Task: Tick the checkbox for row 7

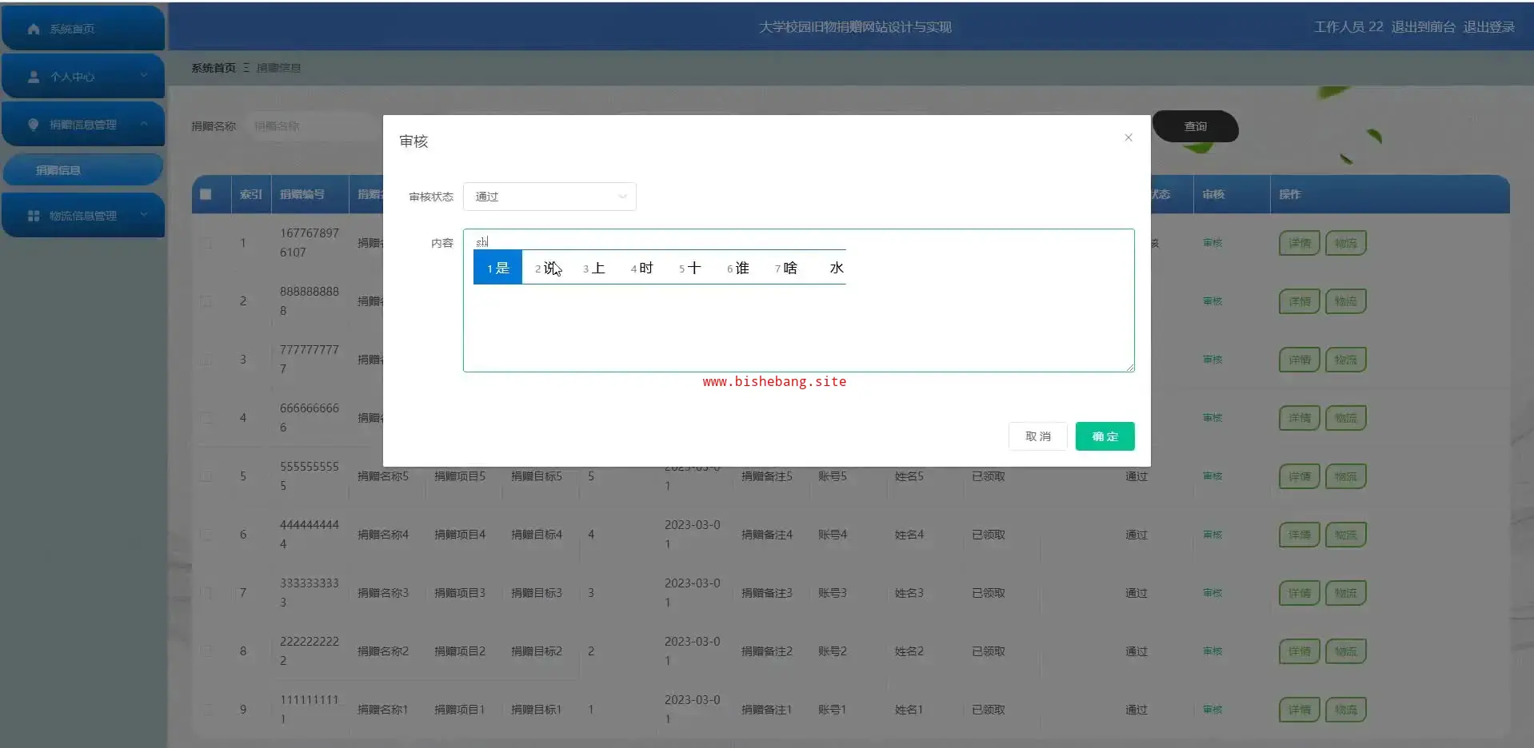Action: tap(206, 593)
